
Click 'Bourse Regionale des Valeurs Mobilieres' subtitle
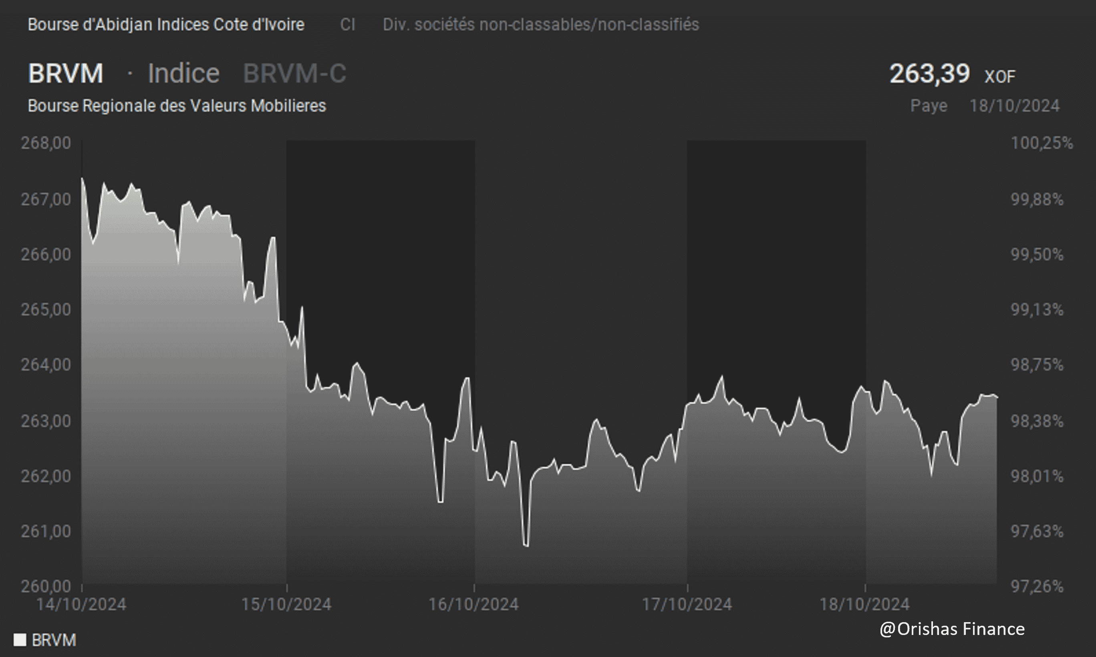177,106
